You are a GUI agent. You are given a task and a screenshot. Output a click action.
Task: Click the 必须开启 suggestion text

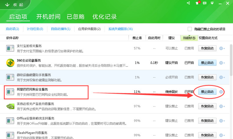coord(172,77)
